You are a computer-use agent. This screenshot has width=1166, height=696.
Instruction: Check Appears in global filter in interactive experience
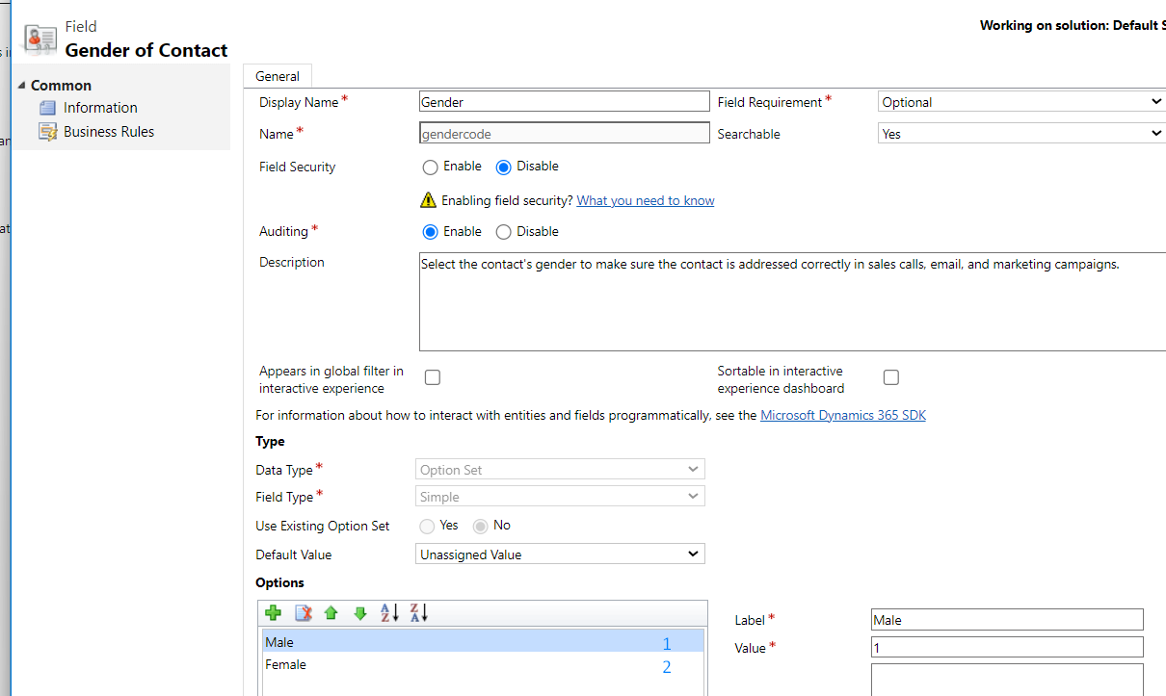[x=432, y=377]
